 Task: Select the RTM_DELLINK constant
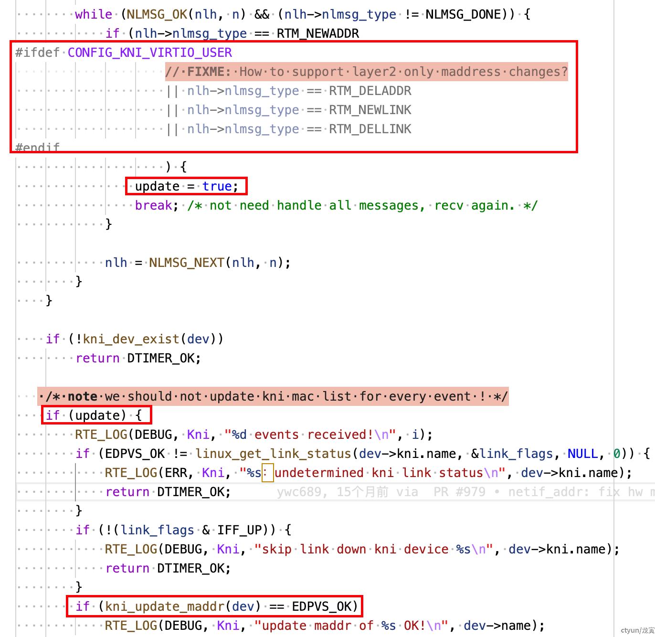click(370, 129)
